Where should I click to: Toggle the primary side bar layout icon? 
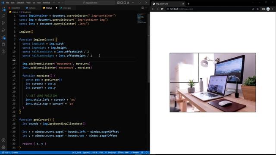tap(118, 3)
